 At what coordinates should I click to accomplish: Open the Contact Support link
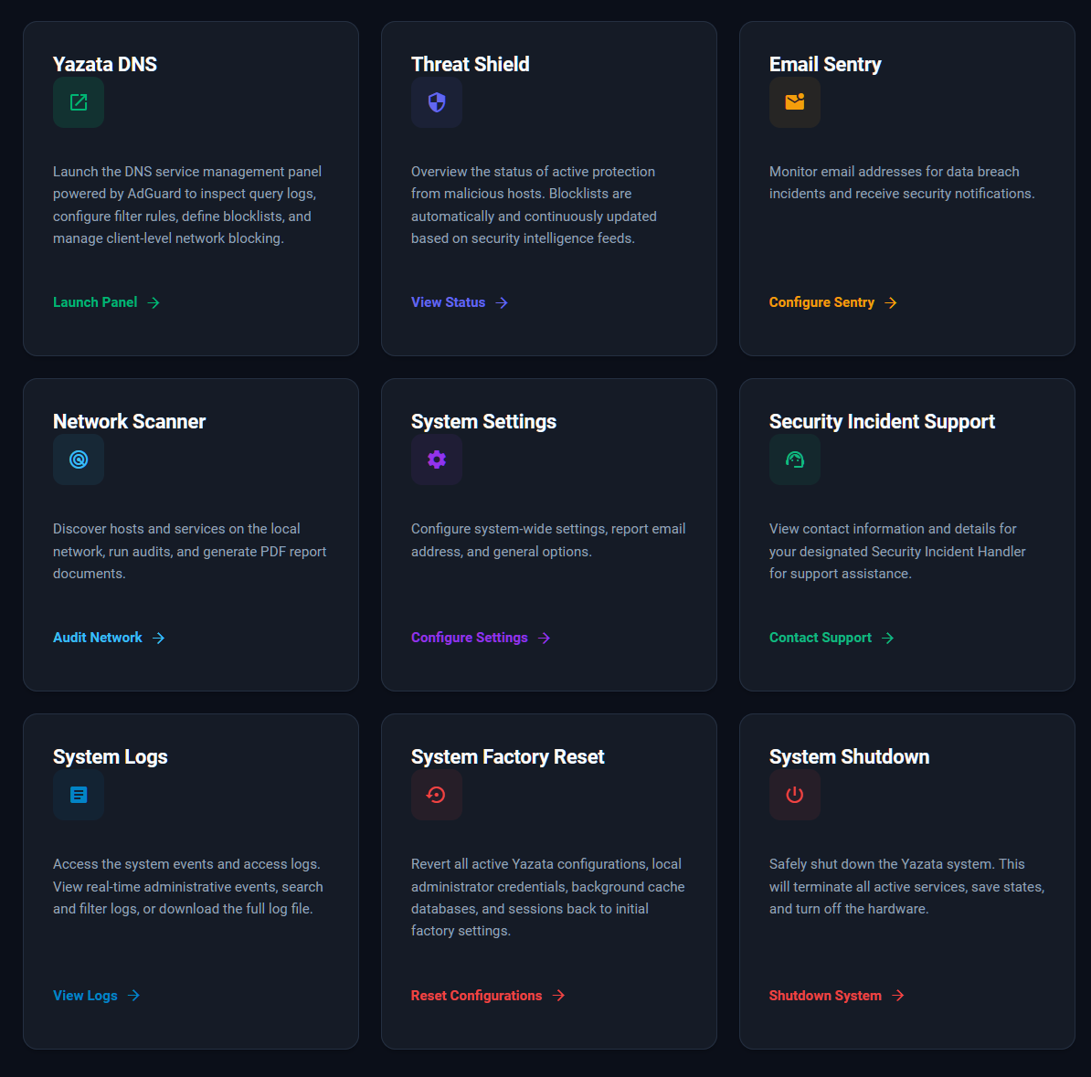(x=831, y=638)
